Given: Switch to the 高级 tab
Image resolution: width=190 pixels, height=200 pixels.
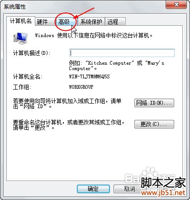Looking at the screenshot, I should 65,22.
